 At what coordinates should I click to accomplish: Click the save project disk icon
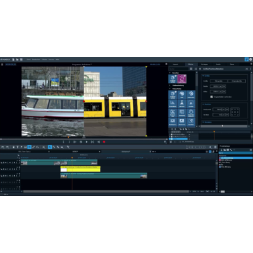pyautogui.click(x=22, y=59)
